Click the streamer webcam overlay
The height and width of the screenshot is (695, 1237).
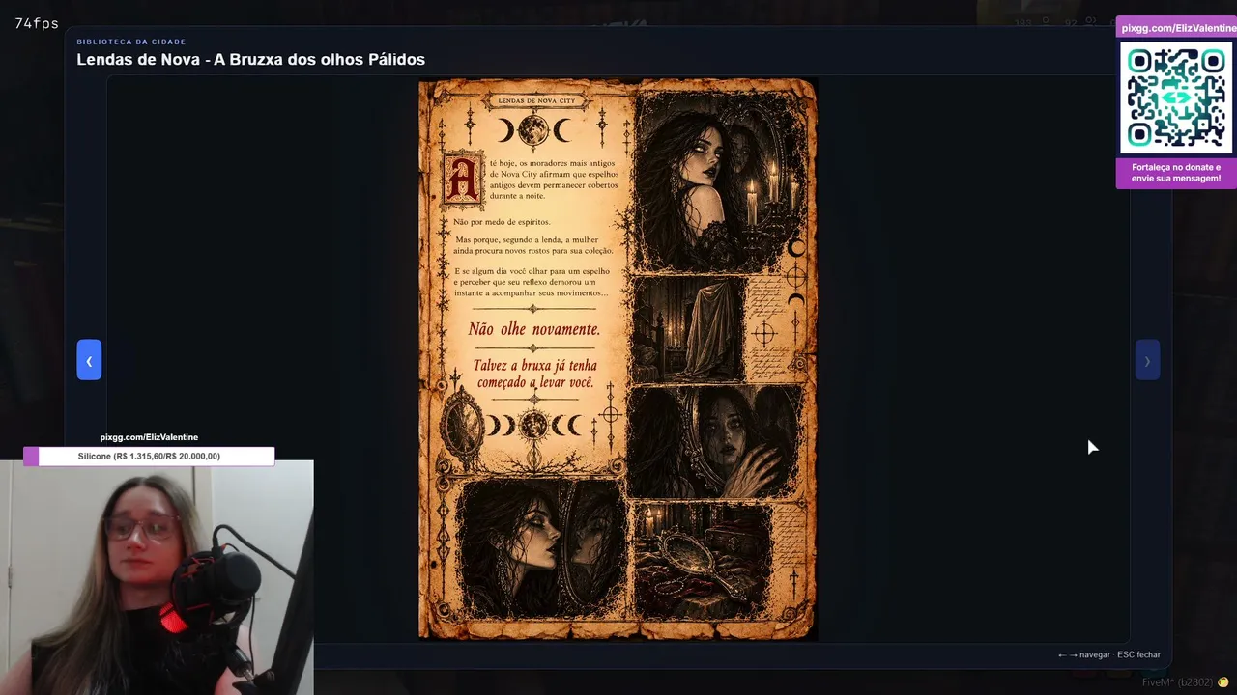pyautogui.click(x=157, y=577)
